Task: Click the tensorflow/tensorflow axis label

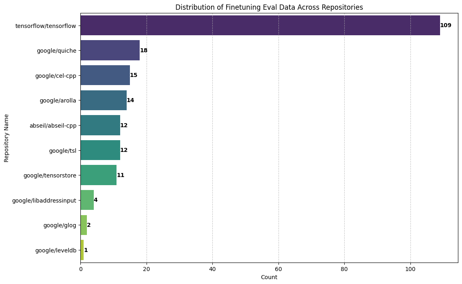Action: click(x=45, y=26)
